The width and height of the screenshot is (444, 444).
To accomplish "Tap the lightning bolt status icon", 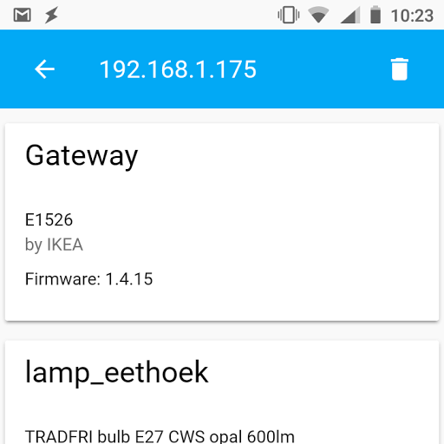I will 51,15.
